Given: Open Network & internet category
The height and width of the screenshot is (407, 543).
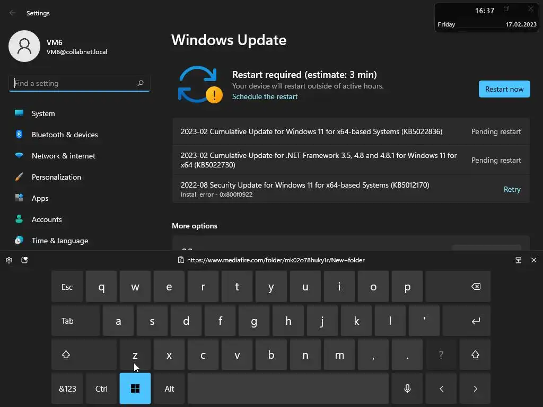Looking at the screenshot, I should point(80,156).
